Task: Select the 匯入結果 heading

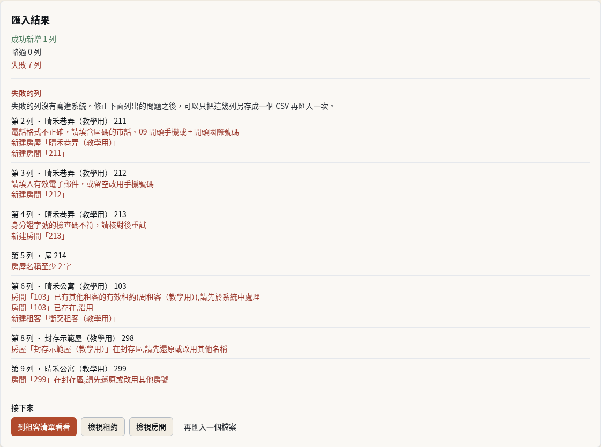Action: click(31, 20)
